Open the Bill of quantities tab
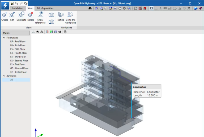The width and height of the screenshot is (204, 137). pyautogui.click(x=45, y=8)
